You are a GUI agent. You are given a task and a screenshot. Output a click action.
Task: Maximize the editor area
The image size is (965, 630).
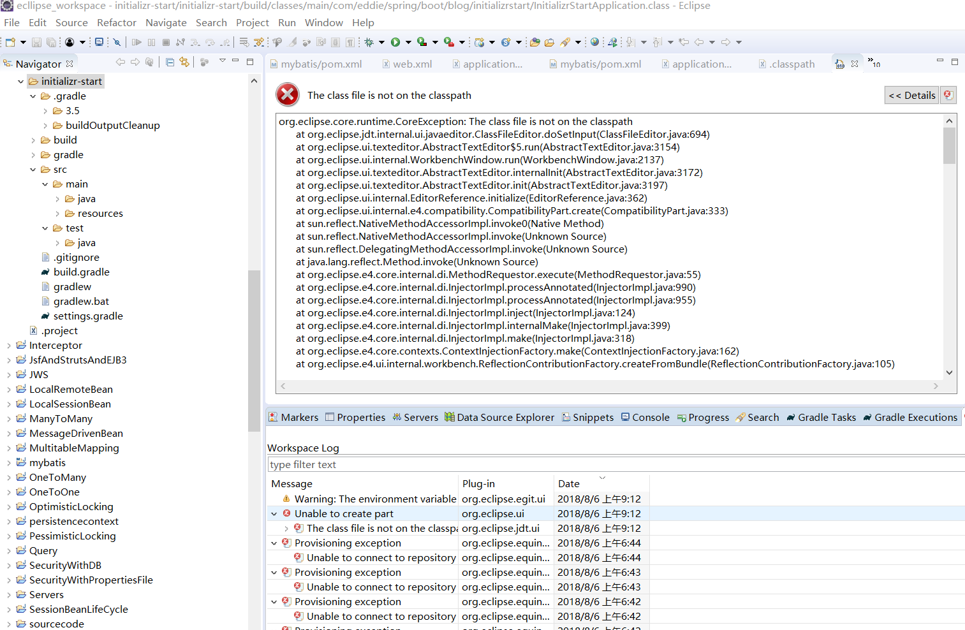(x=955, y=62)
